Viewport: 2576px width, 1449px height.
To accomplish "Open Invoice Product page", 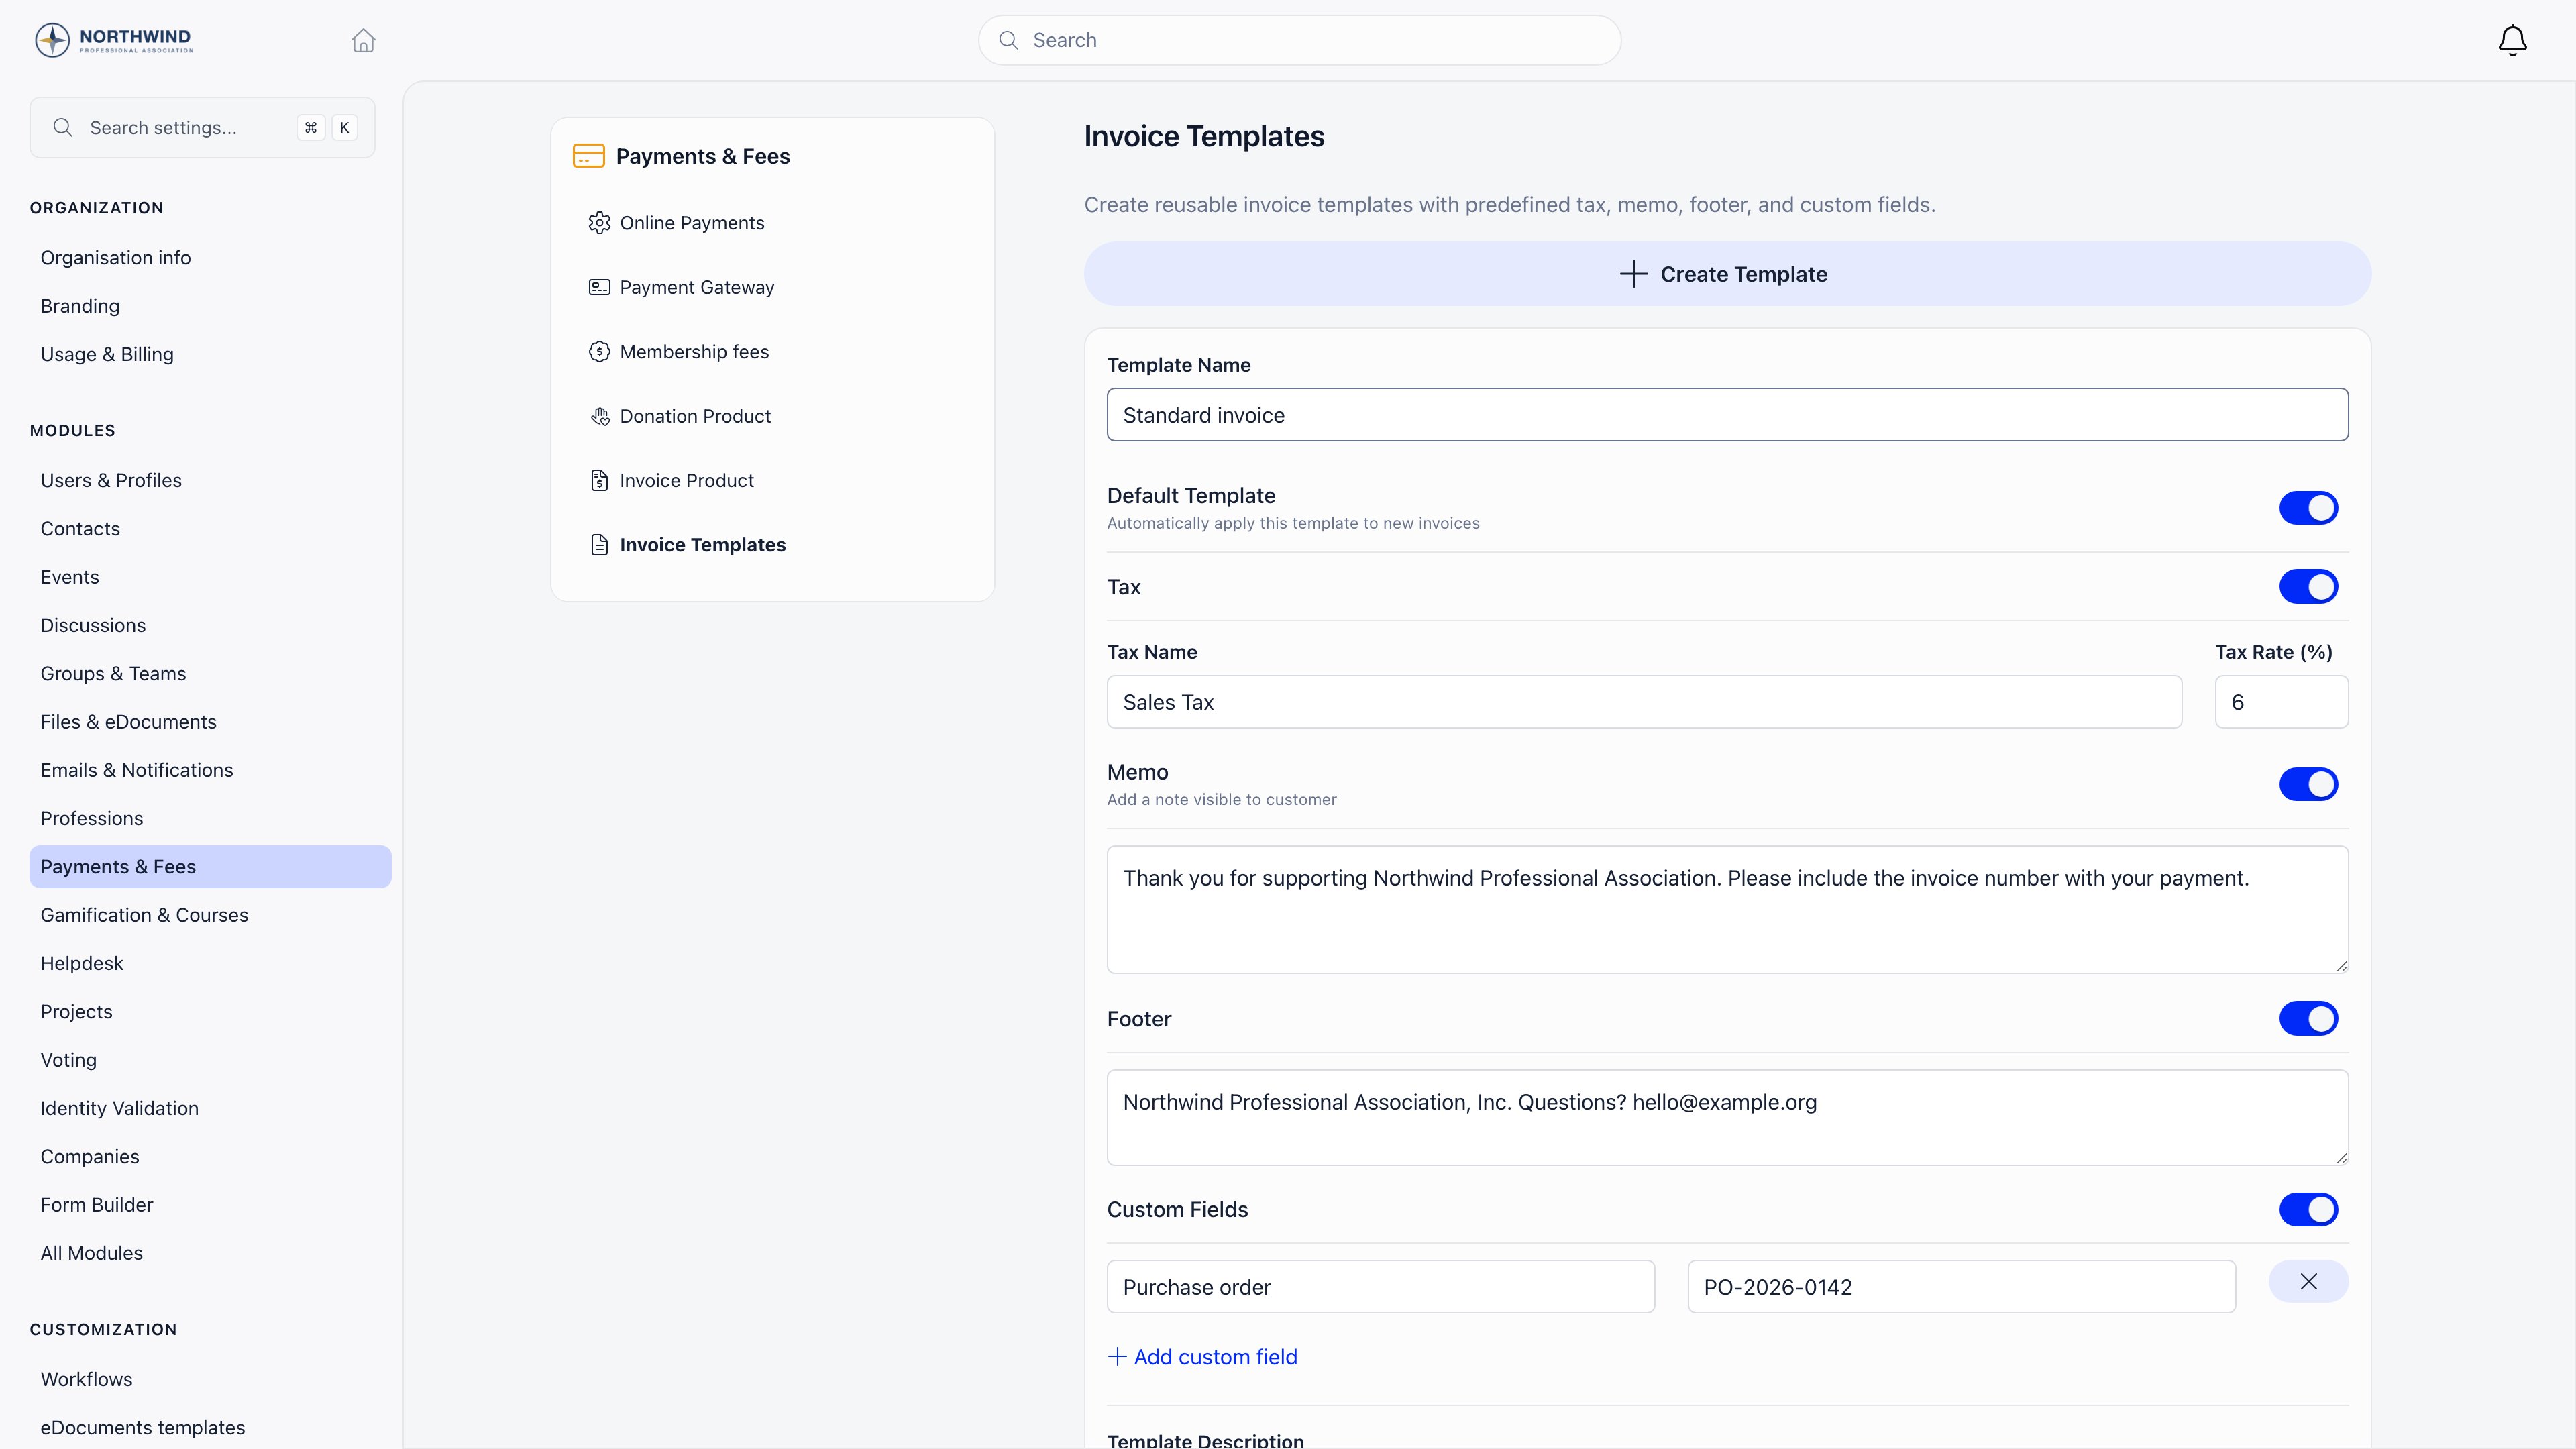I will click(x=686, y=480).
